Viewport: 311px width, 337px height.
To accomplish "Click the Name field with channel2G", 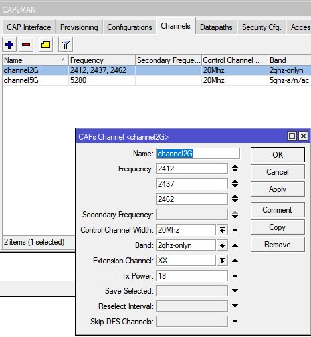I will point(198,154).
